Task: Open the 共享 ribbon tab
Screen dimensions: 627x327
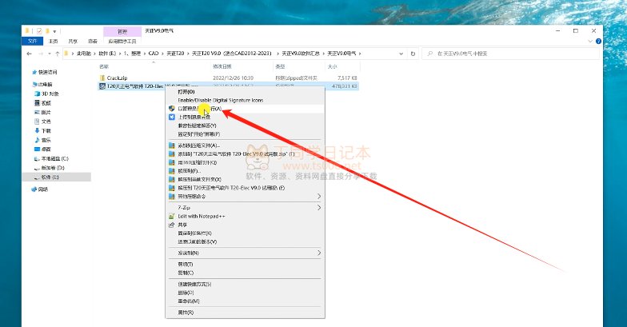Action: pyautogui.click(x=73, y=42)
